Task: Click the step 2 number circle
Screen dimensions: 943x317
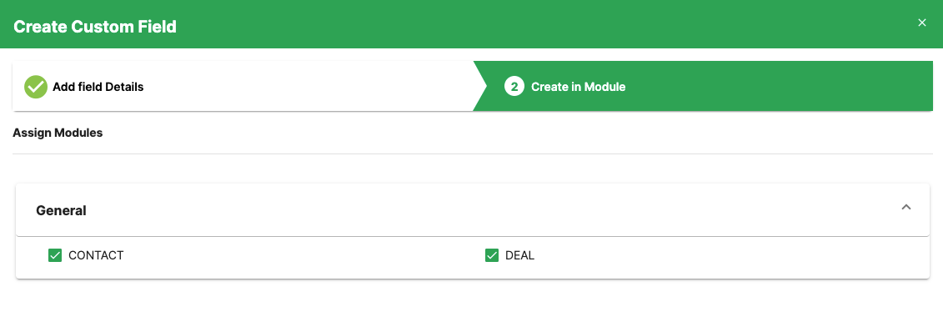Action: (514, 87)
